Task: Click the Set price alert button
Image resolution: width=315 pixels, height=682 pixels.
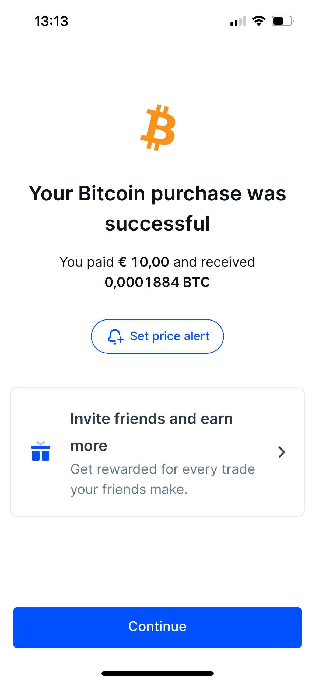Action: coord(157,336)
